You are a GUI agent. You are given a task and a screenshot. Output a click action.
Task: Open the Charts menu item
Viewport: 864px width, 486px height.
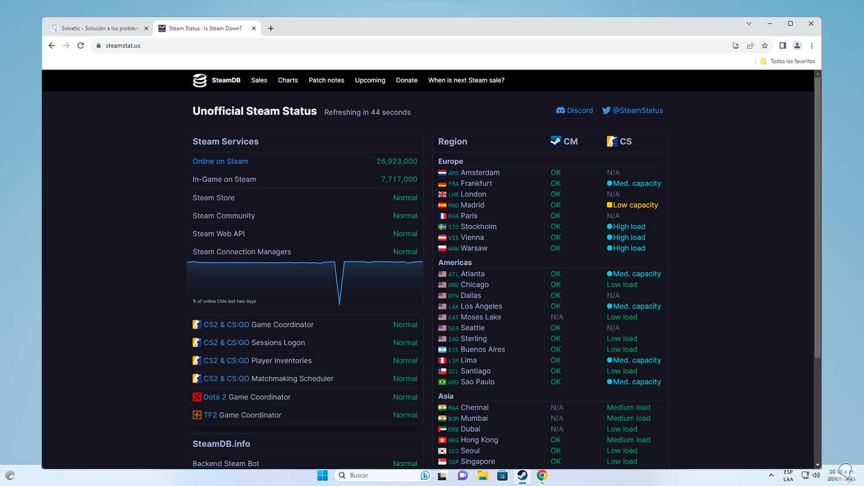tap(288, 81)
